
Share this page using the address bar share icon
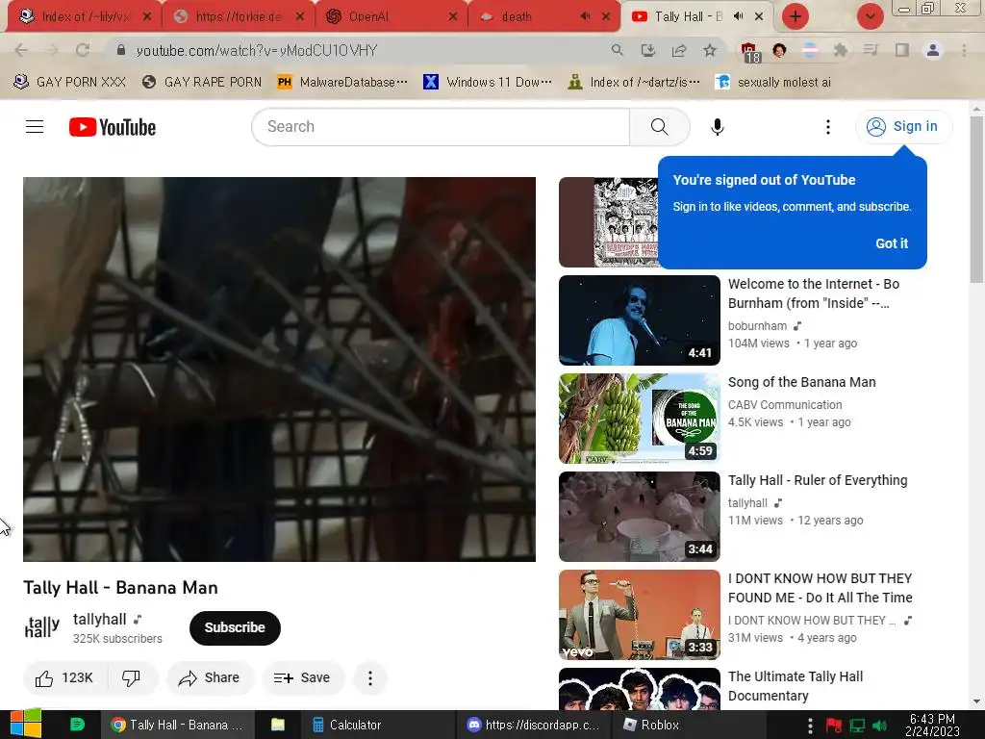(679, 50)
